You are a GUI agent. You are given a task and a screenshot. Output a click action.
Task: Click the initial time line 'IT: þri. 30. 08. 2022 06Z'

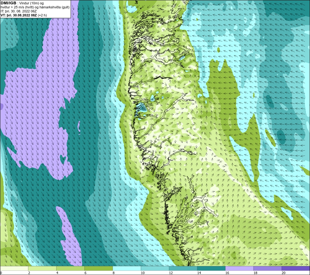click(19, 11)
